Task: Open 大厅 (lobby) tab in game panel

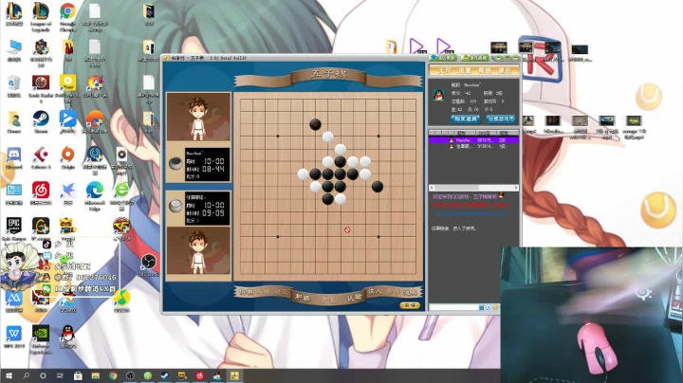Action: 445,70
